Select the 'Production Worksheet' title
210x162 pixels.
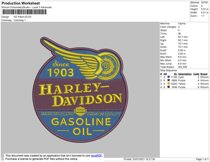click(21, 3)
